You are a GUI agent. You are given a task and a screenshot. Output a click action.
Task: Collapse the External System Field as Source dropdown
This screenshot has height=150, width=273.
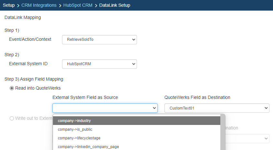[105, 108]
